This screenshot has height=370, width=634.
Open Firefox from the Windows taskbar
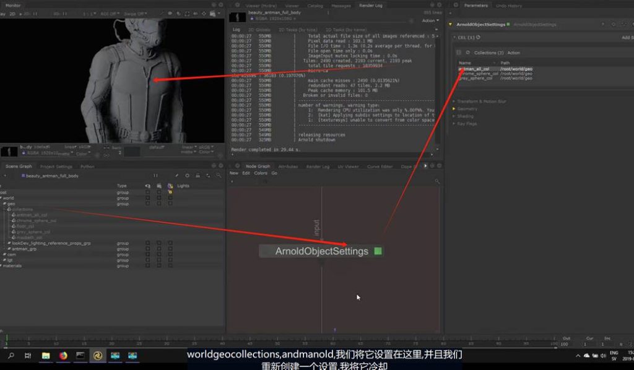tap(63, 356)
